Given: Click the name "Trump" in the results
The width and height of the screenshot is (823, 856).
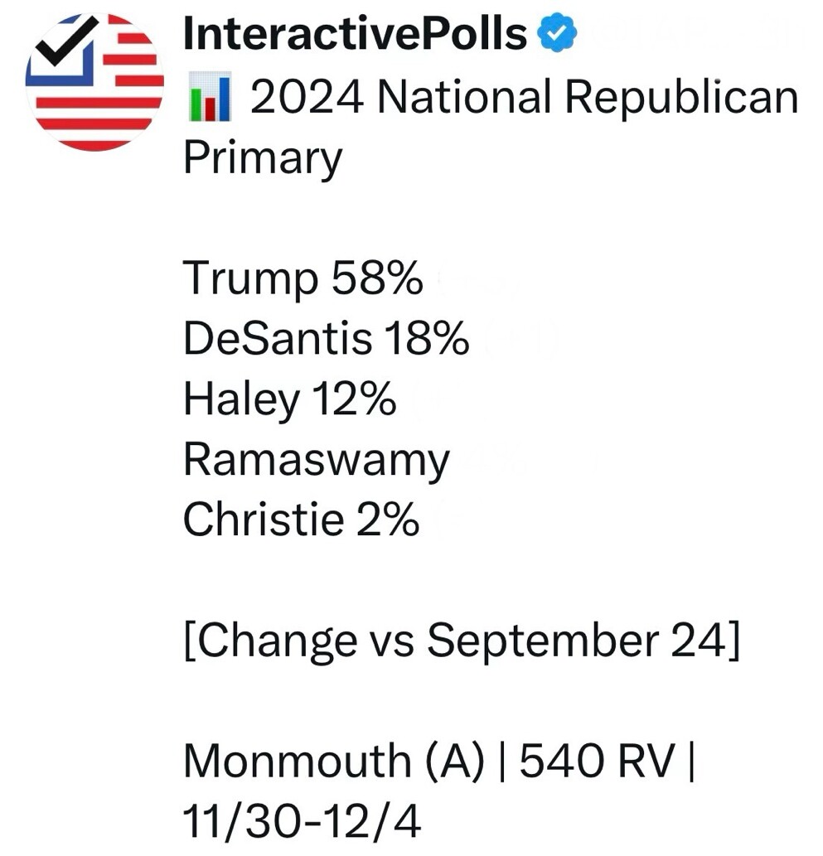Looking at the screenshot, I should click(x=250, y=278).
